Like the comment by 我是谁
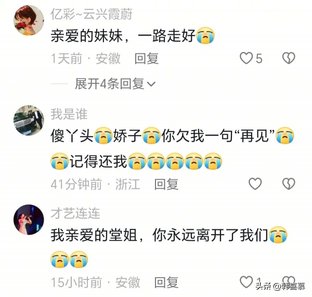The height and width of the screenshot is (297, 312). (255, 184)
